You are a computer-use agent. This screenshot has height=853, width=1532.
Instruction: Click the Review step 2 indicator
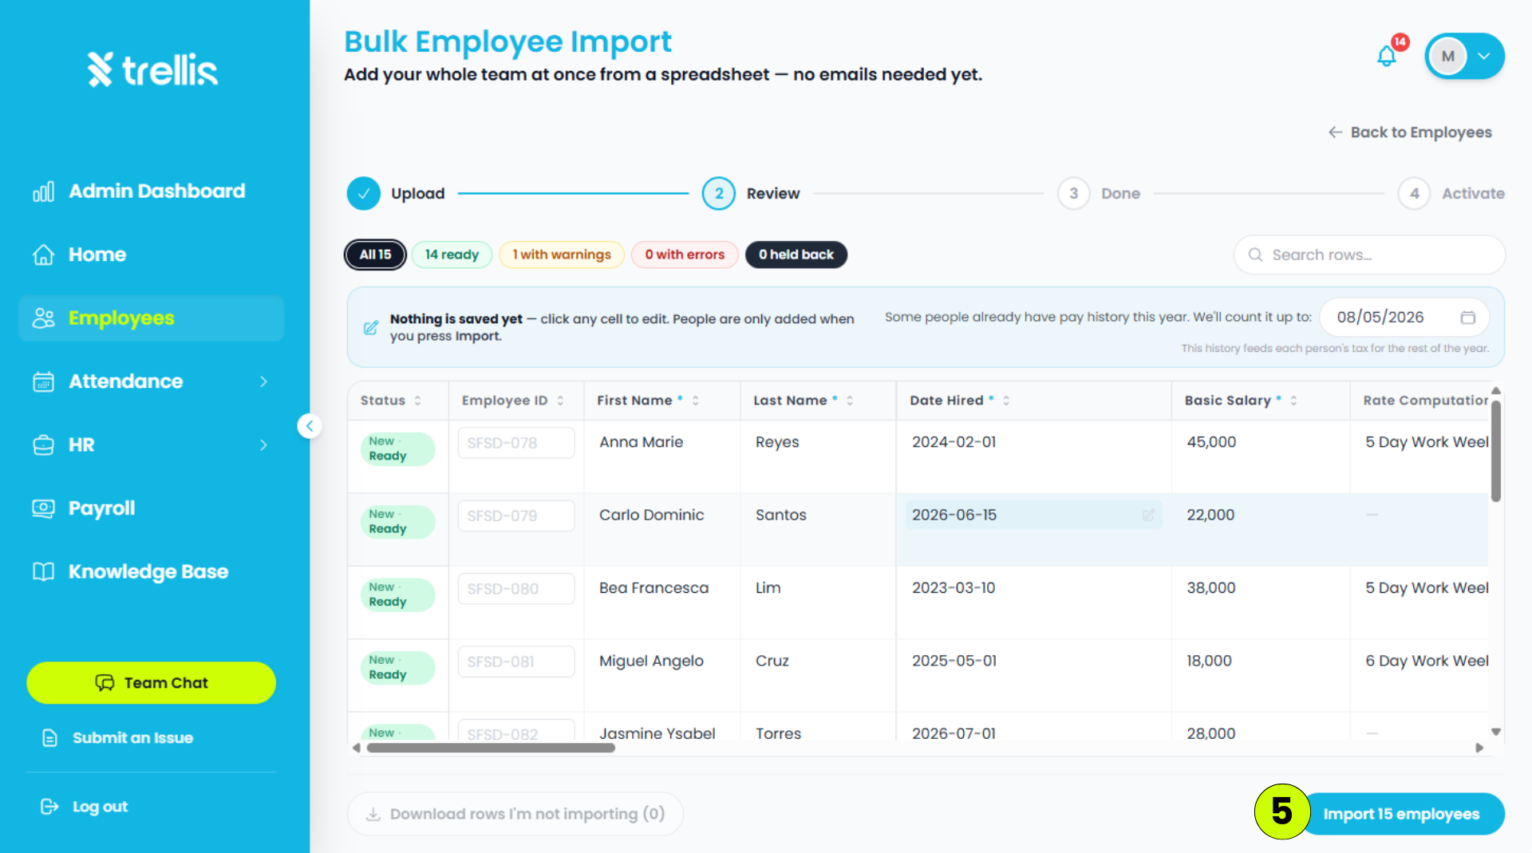719,193
